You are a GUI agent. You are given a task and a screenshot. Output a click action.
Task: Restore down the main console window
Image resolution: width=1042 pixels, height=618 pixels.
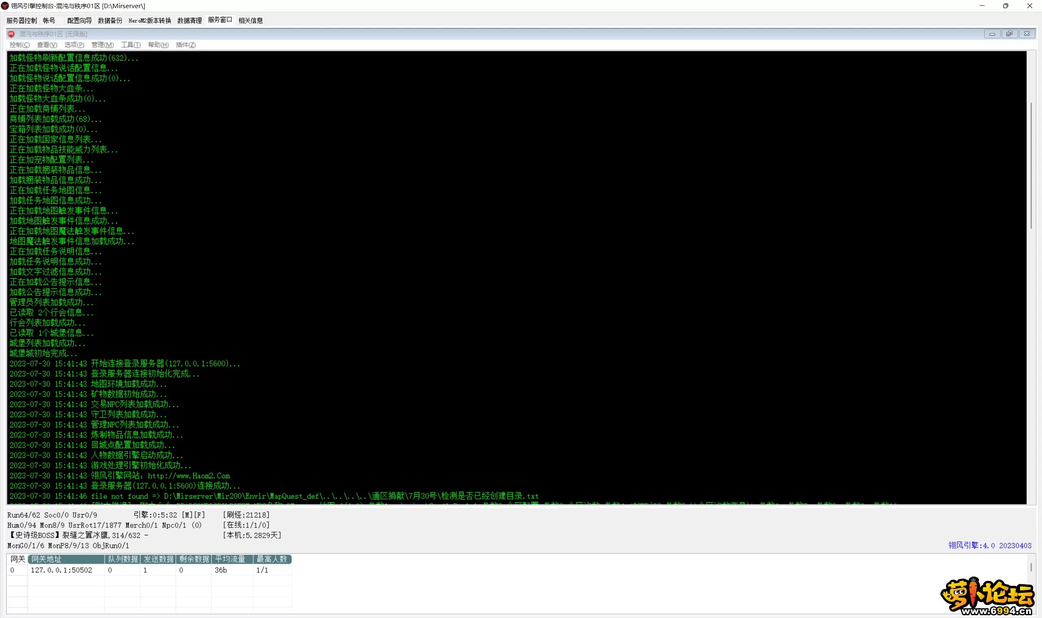click(1006, 6)
